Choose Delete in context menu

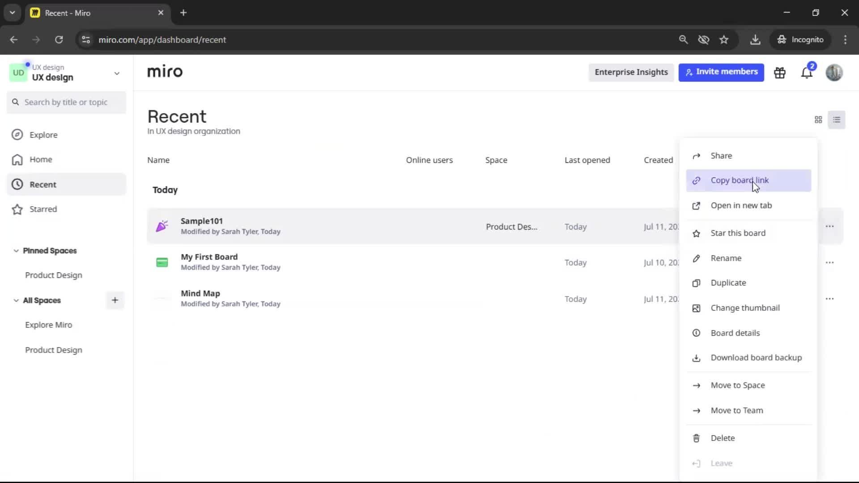(x=748, y=438)
